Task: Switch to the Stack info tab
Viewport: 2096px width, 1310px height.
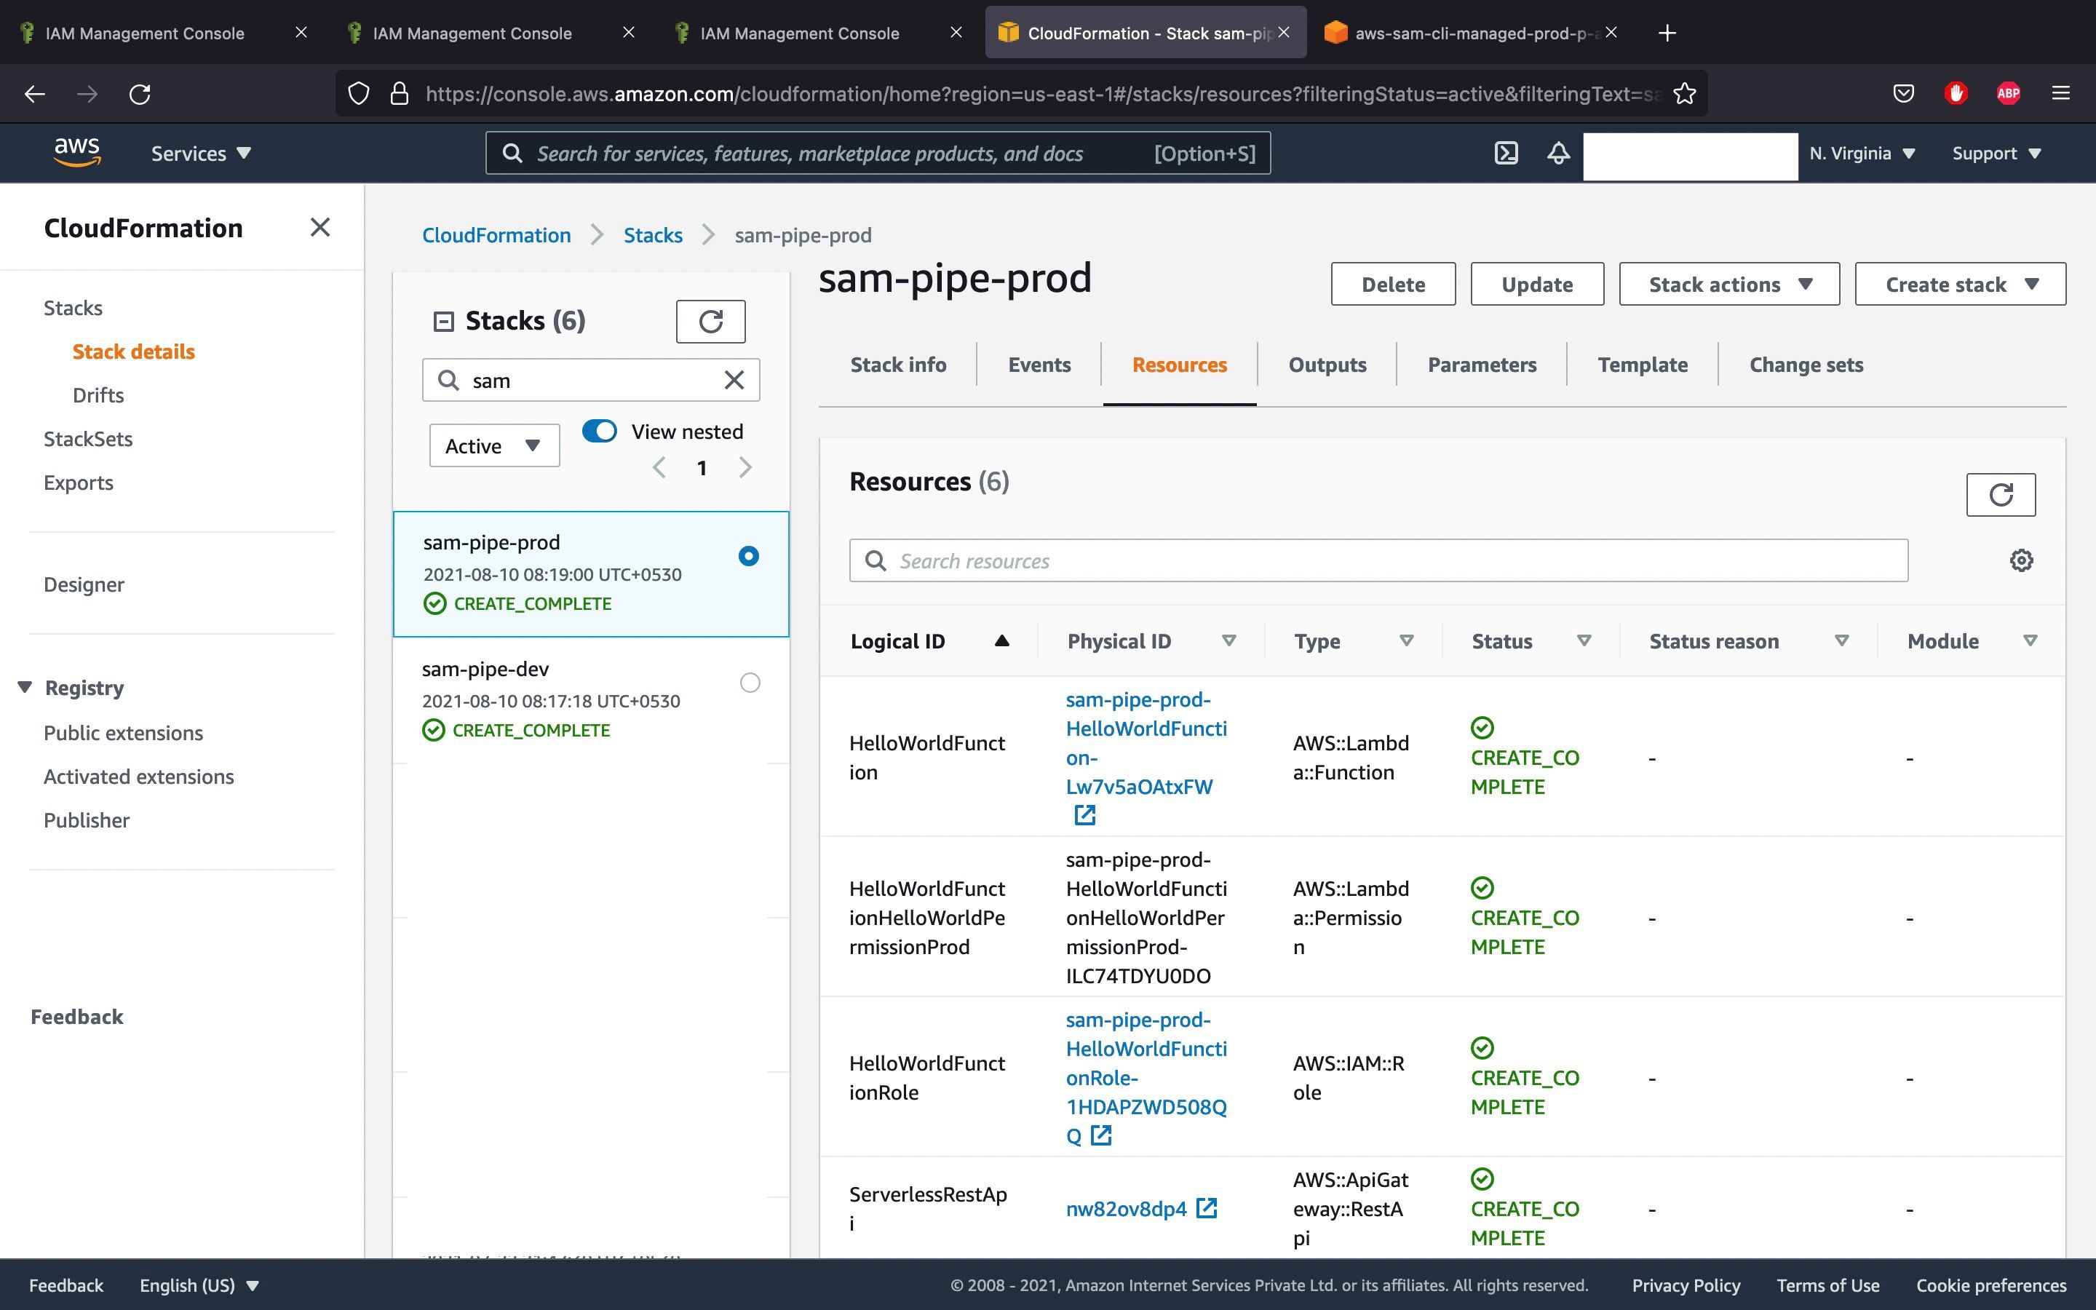Action: point(898,365)
